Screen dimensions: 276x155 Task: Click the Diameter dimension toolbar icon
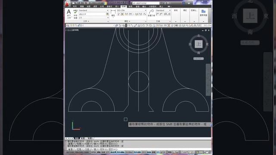(x=151, y=25)
